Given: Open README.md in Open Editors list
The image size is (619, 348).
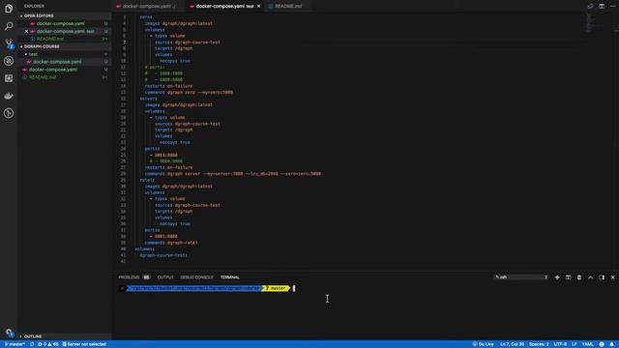Looking at the screenshot, I should coord(50,39).
